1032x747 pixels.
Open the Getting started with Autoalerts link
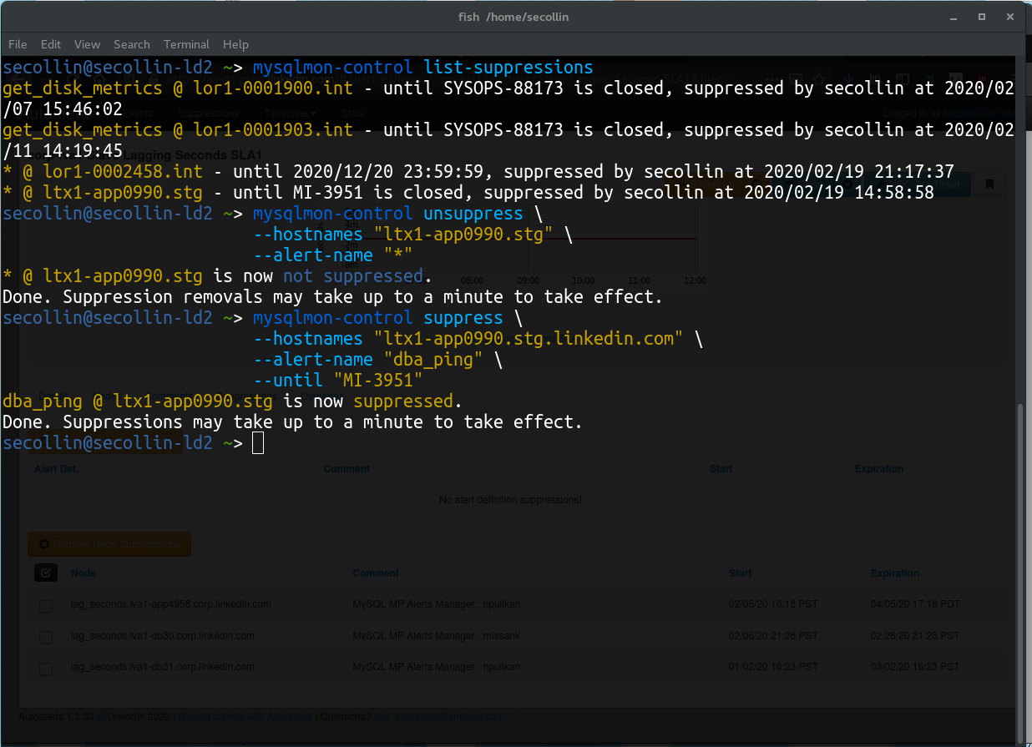click(245, 716)
